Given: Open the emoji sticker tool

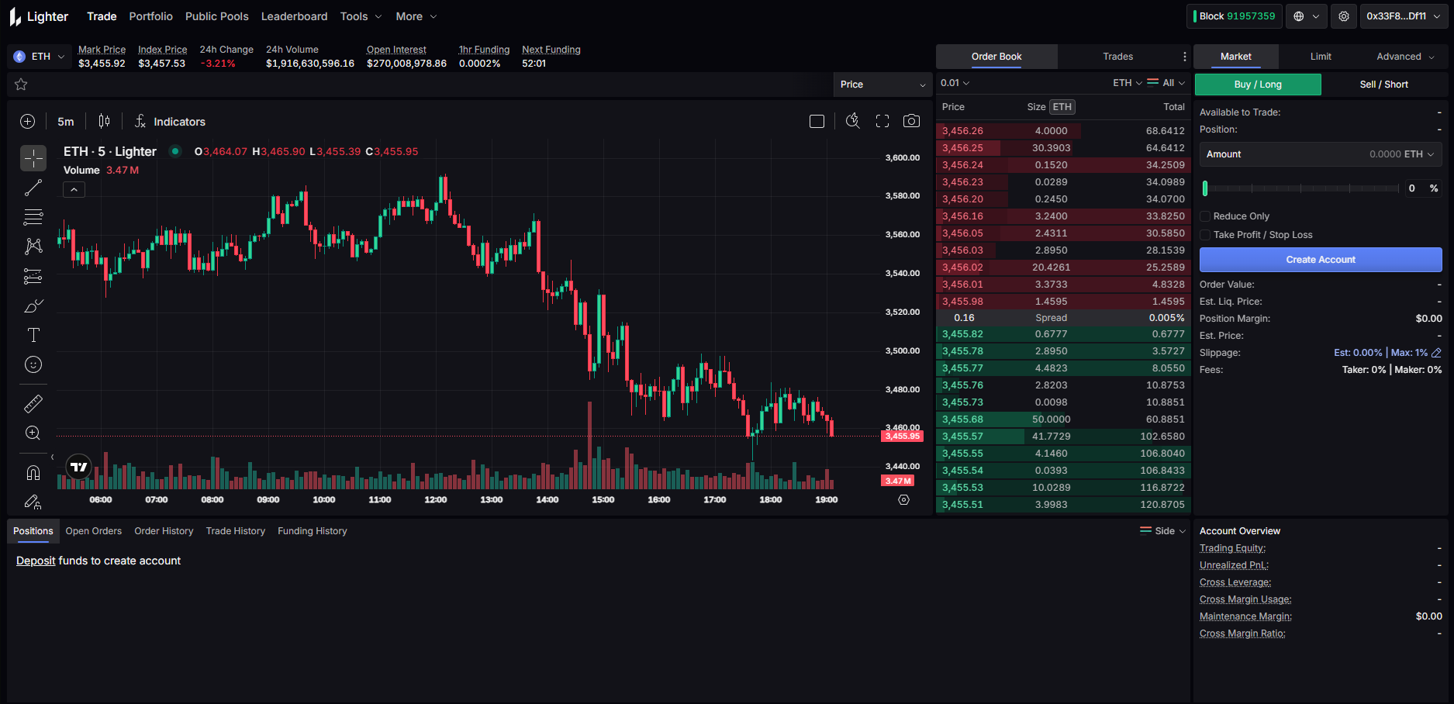Looking at the screenshot, I should [33, 364].
